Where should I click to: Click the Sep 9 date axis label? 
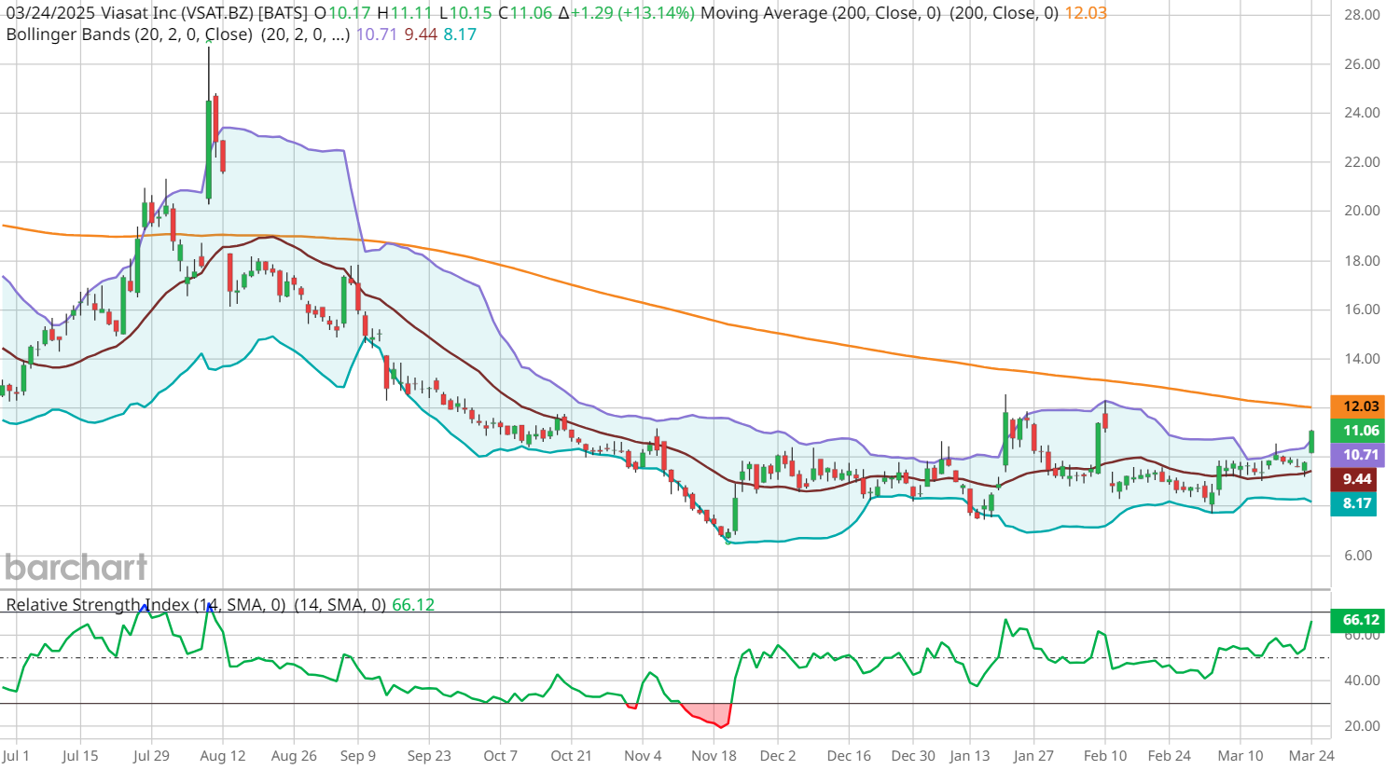tap(358, 756)
